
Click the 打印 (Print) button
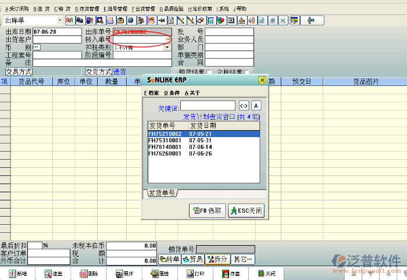tap(195, 273)
